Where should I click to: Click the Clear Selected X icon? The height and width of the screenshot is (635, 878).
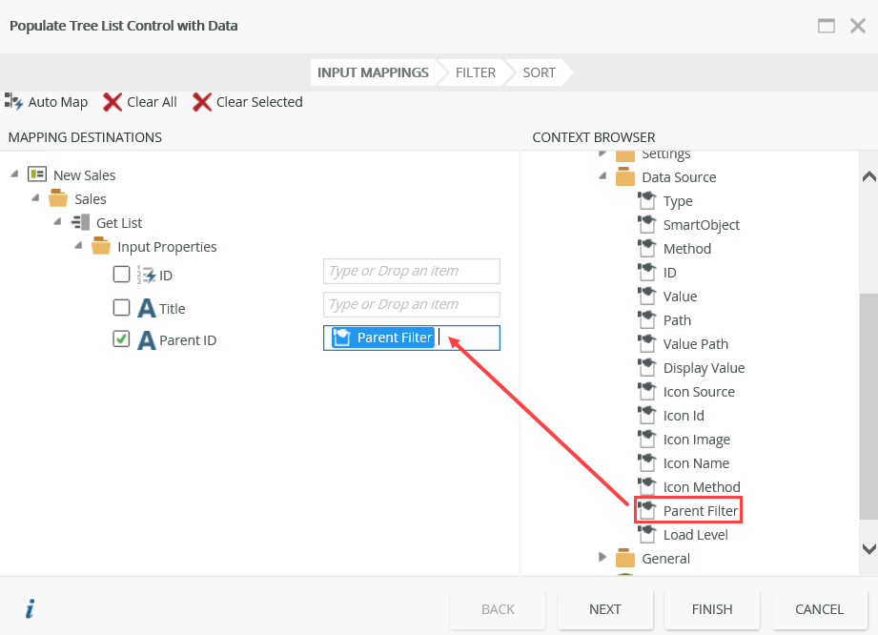(x=202, y=102)
